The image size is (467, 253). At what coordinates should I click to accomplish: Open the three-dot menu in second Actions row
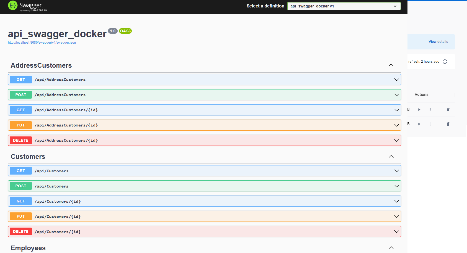430,124
